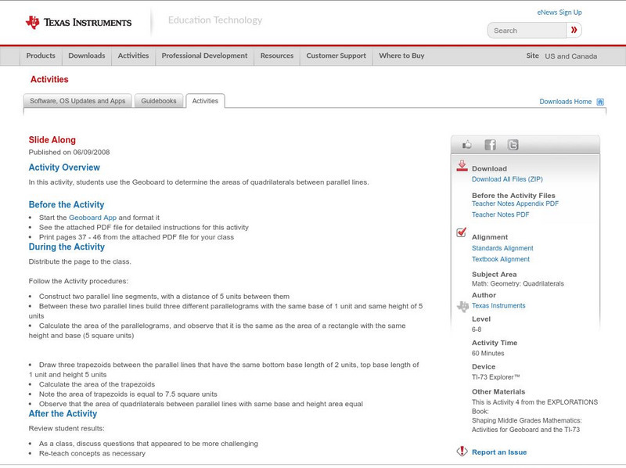626x468 pixels.
Task: Switch to the Guidebooks tab
Action: coord(159,101)
